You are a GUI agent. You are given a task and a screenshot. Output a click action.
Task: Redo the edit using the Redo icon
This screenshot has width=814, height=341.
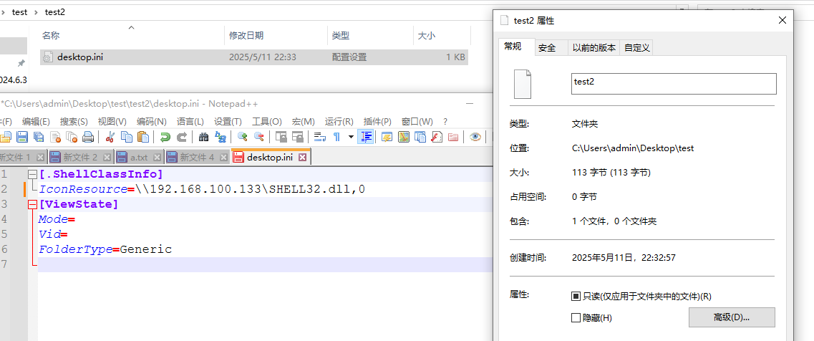click(x=182, y=137)
